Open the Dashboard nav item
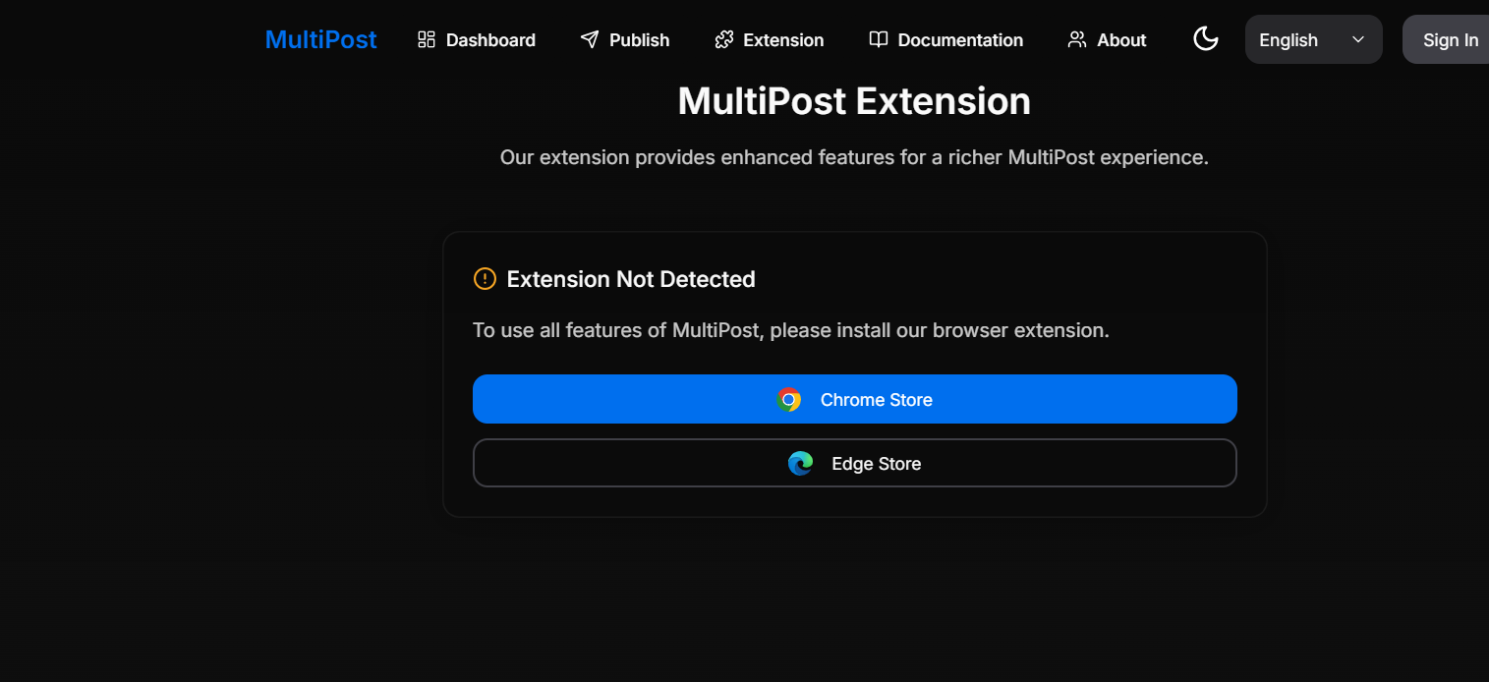The width and height of the screenshot is (1489, 682). coord(477,39)
